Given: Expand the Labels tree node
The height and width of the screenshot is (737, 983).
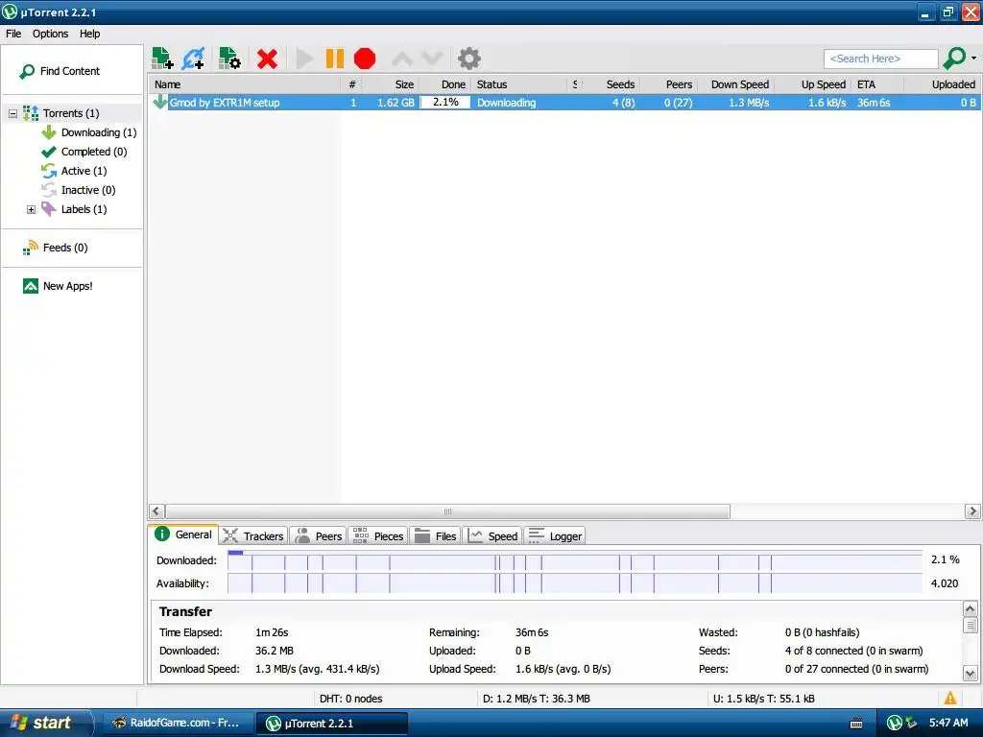Looking at the screenshot, I should pyautogui.click(x=32, y=209).
